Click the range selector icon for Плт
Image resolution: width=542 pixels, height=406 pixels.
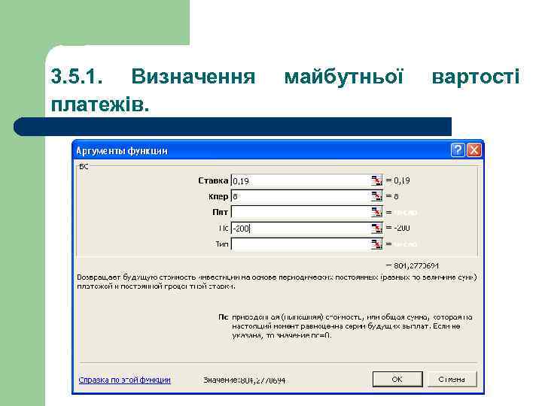pos(377,212)
